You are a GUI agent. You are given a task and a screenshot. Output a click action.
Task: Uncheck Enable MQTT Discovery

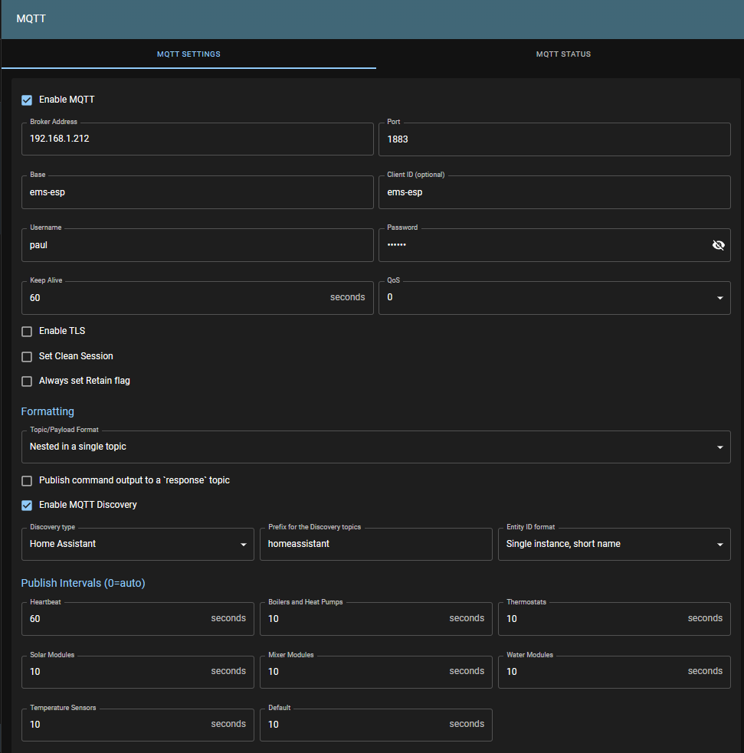click(26, 504)
